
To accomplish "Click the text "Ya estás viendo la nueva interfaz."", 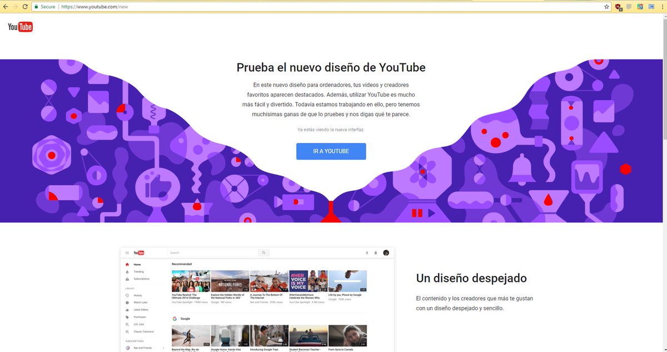I will pos(331,130).
